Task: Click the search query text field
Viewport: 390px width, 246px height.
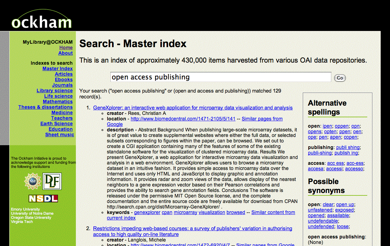Action: pyautogui.click(x=220, y=77)
